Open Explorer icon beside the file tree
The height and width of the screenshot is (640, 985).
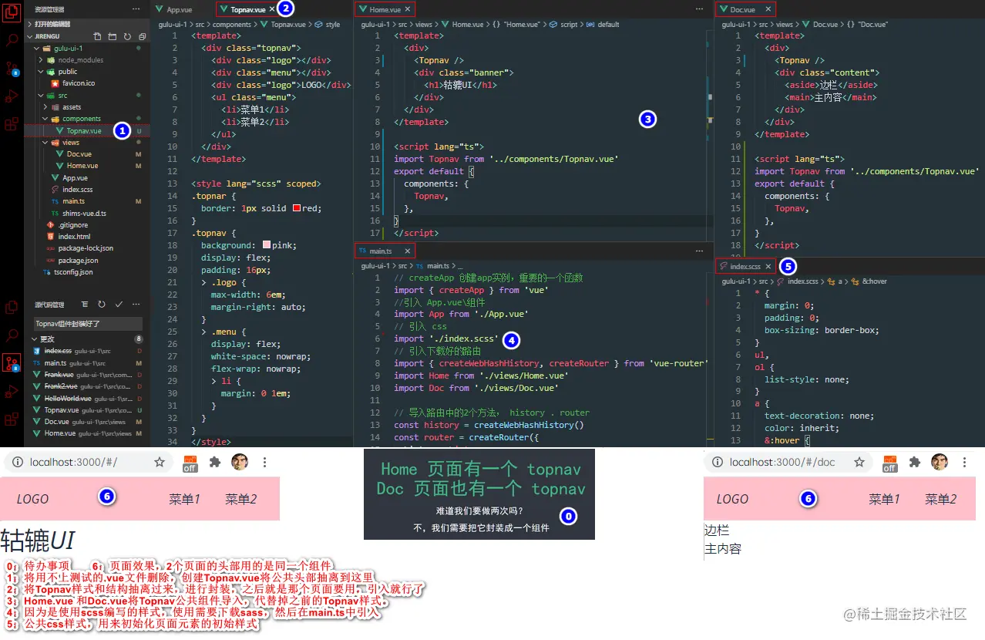[12, 12]
